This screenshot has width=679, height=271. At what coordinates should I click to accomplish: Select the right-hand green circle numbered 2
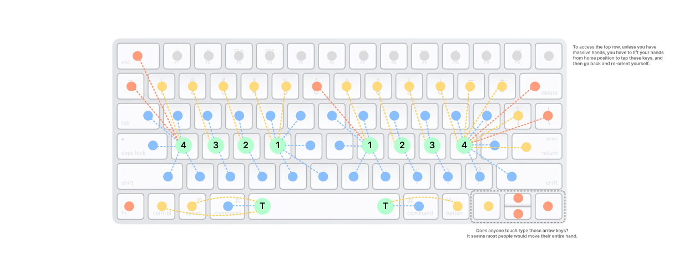401,145
